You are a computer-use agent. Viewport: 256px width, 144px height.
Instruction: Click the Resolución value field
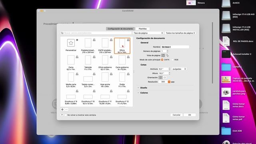coord(163,82)
